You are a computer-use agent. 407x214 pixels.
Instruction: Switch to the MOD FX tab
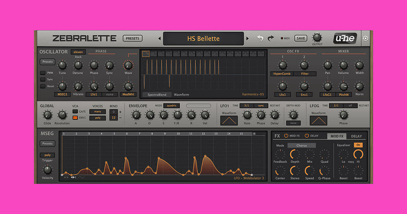(337, 136)
